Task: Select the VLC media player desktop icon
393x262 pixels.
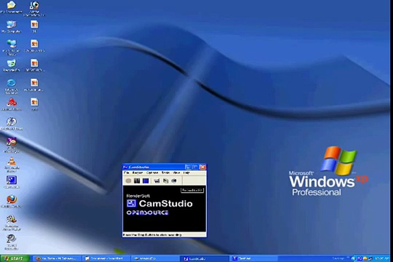Action: (x=11, y=165)
